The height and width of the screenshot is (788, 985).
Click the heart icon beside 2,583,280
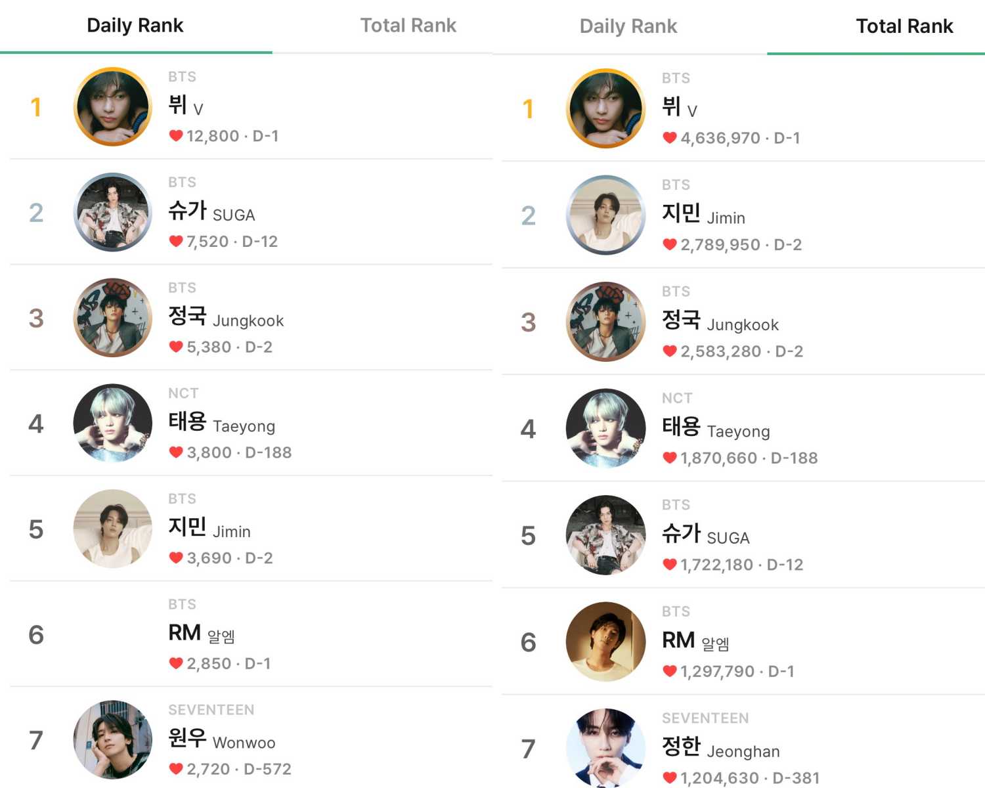pos(669,351)
